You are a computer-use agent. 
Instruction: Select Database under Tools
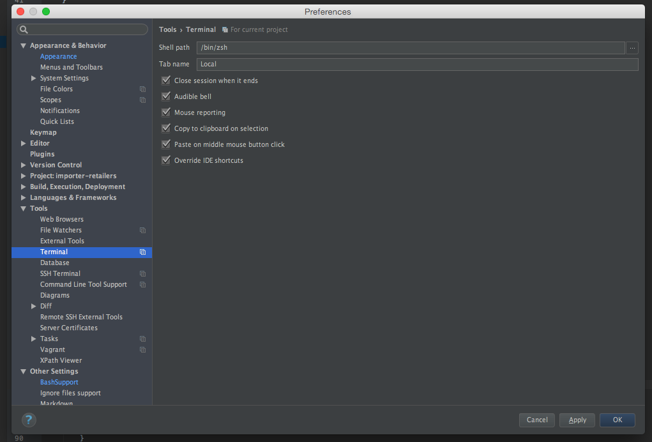(54, 263)
